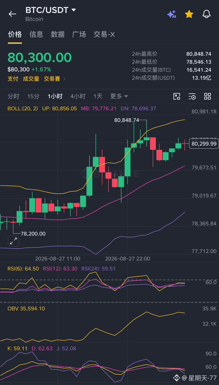Tap the 2026-08-27 22:00 time label
The image size is (219, 385).
(x=127, y=259)
